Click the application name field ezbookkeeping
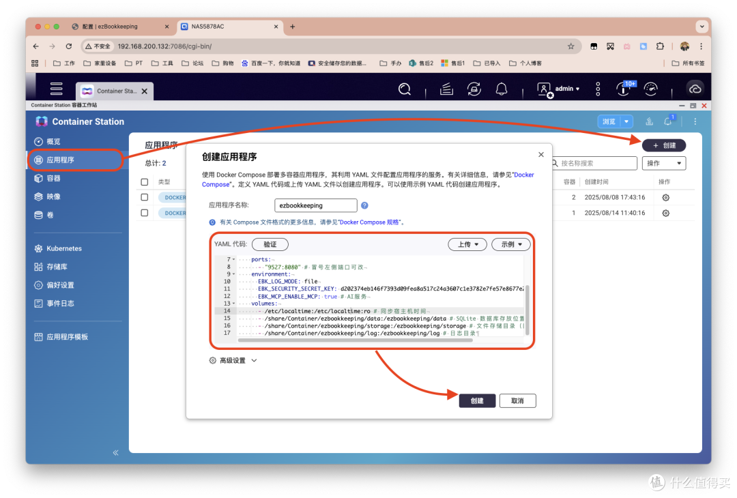 pos(315,205)
